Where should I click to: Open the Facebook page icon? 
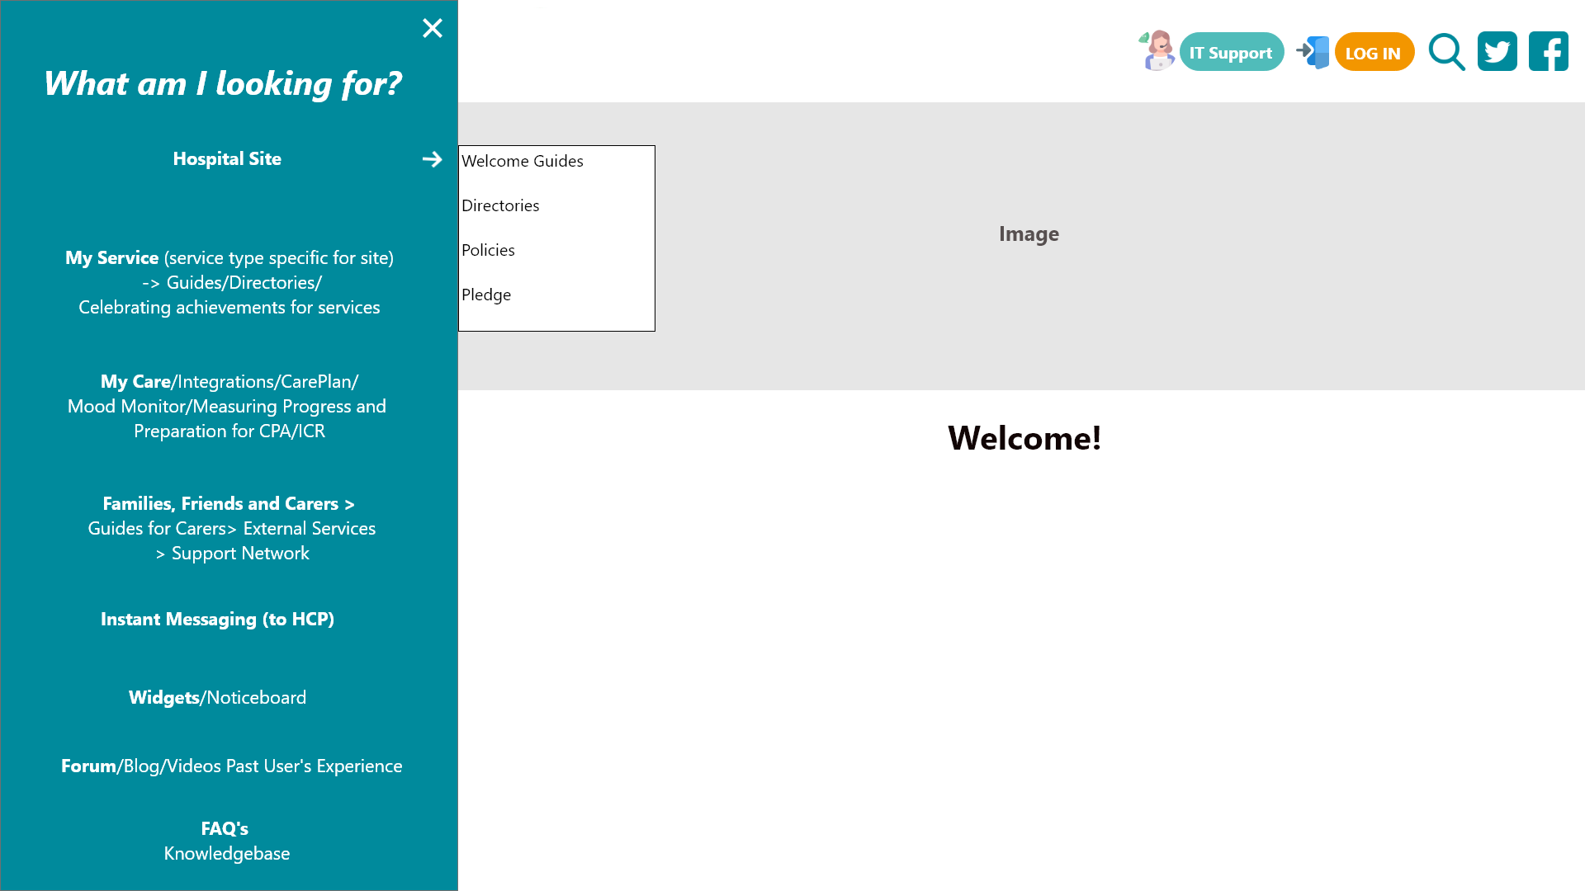point(1548,51)
